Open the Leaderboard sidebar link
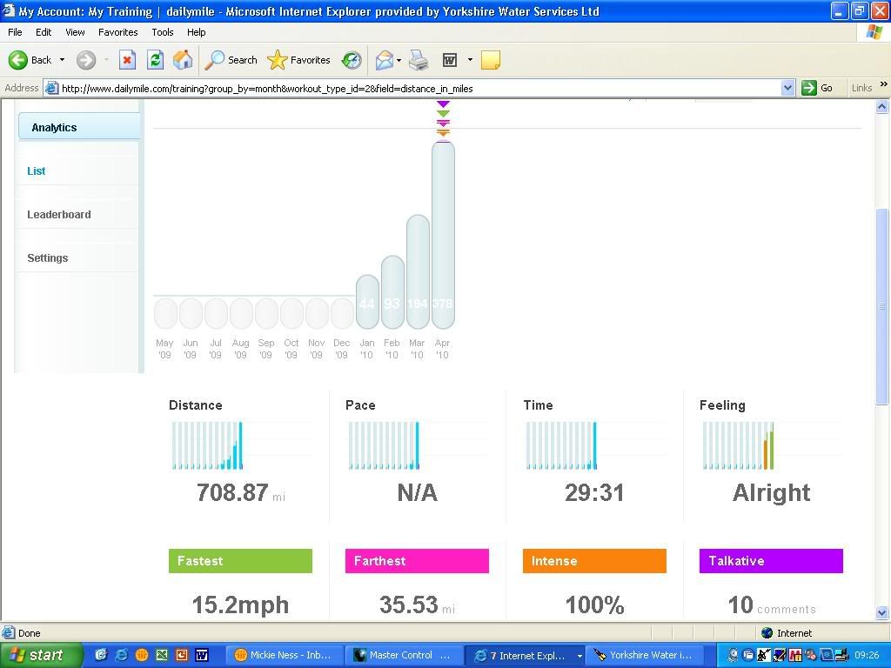891x668 pixels. tap(59, 215)
